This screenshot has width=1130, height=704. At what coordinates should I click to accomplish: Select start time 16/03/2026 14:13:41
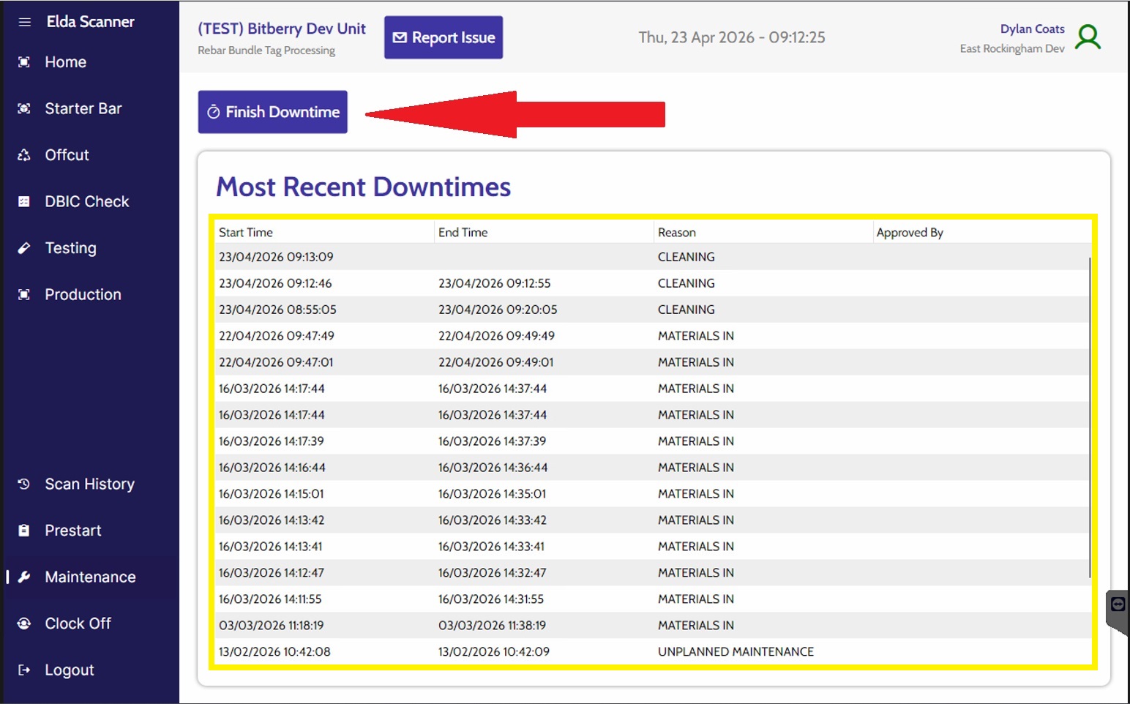pyautogui.click(x=271, y=547)
